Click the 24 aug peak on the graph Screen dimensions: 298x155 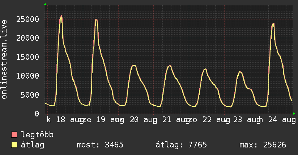click(273, 24)
